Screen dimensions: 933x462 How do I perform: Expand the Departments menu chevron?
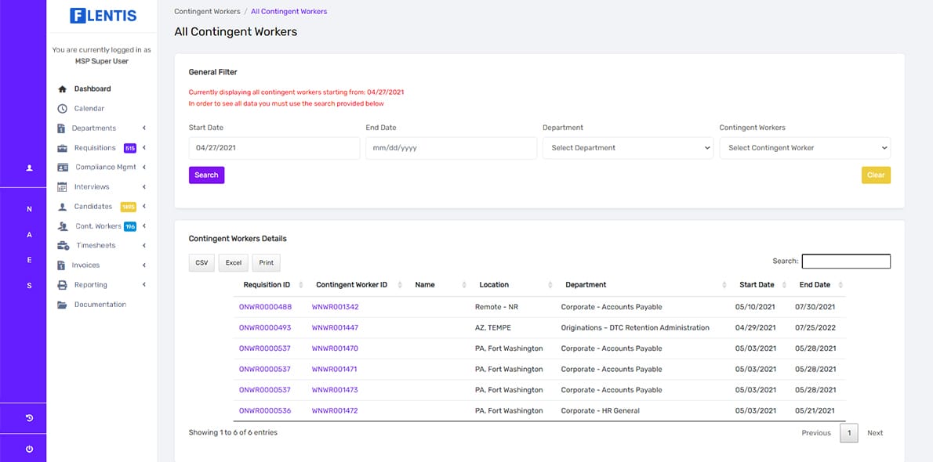(x=144, y=128)
